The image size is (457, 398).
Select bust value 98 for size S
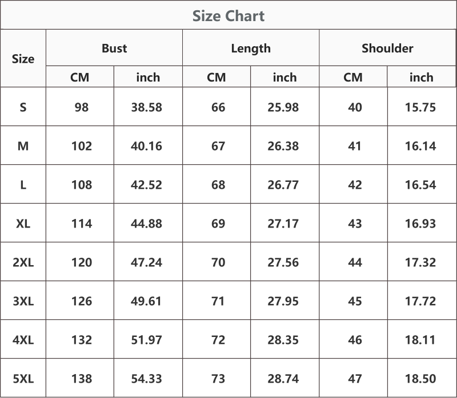(x=81, y=107)
